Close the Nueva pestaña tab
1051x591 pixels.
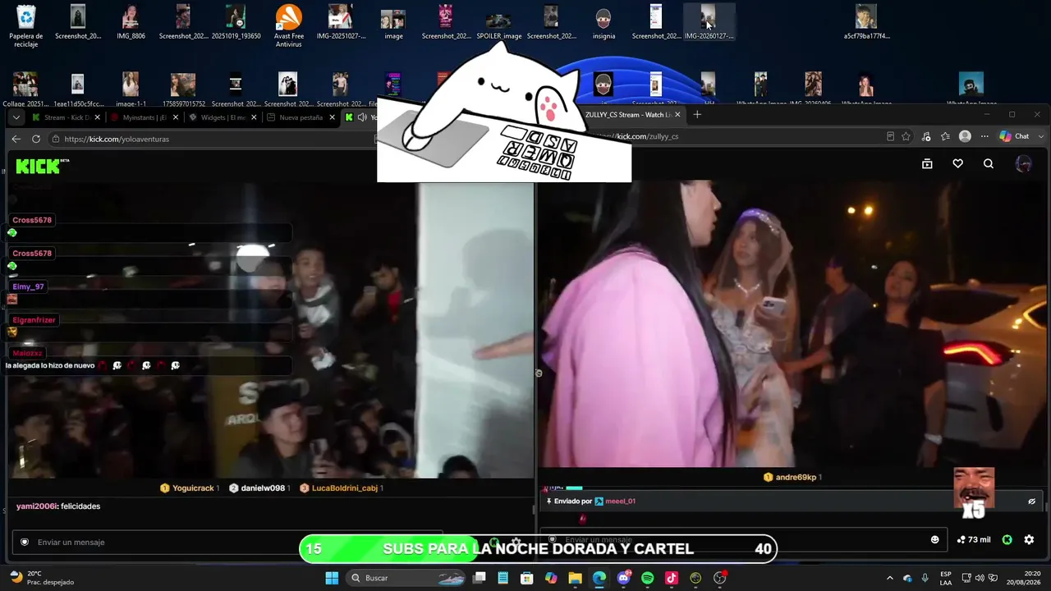tap(333, 117)
